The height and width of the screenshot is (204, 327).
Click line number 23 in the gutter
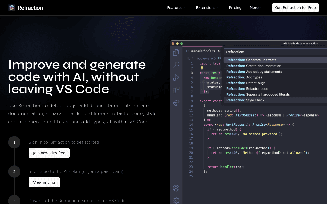[191, 167]
